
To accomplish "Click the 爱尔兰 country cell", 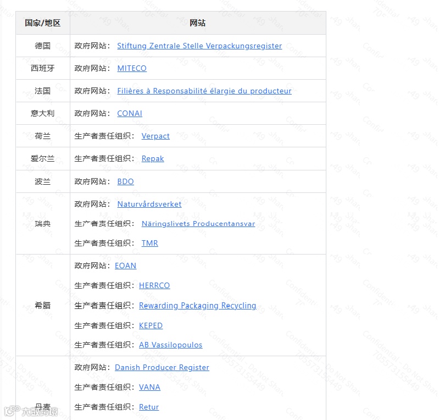I will point(42,158).
